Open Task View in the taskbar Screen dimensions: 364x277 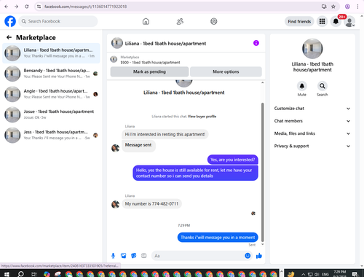(x=34, y=274)
